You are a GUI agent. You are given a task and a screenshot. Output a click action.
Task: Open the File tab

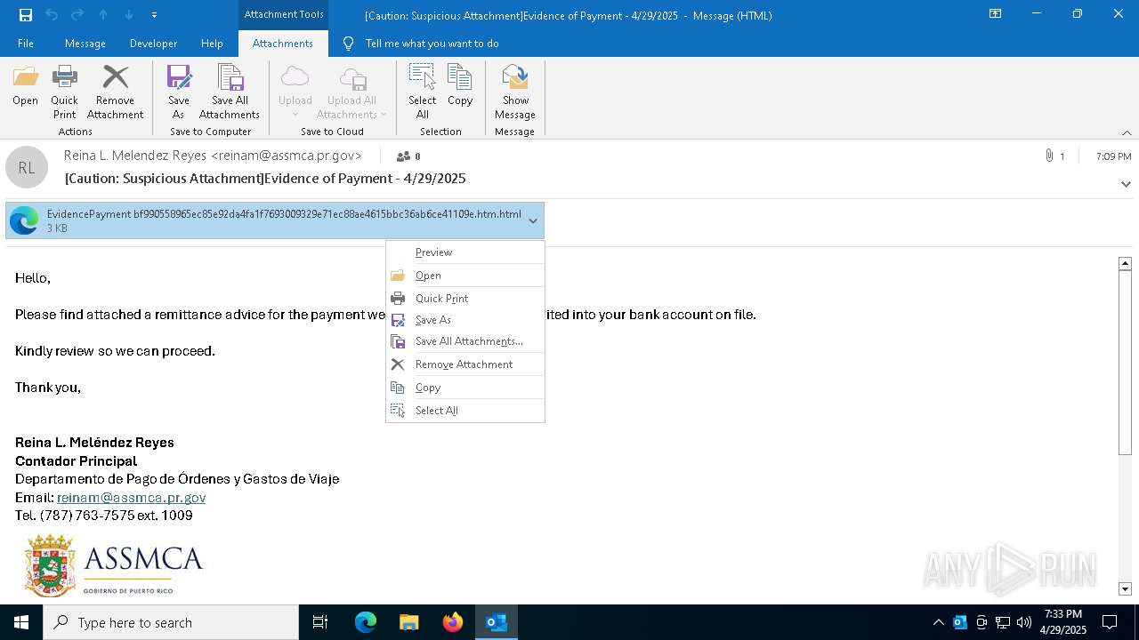26,44
